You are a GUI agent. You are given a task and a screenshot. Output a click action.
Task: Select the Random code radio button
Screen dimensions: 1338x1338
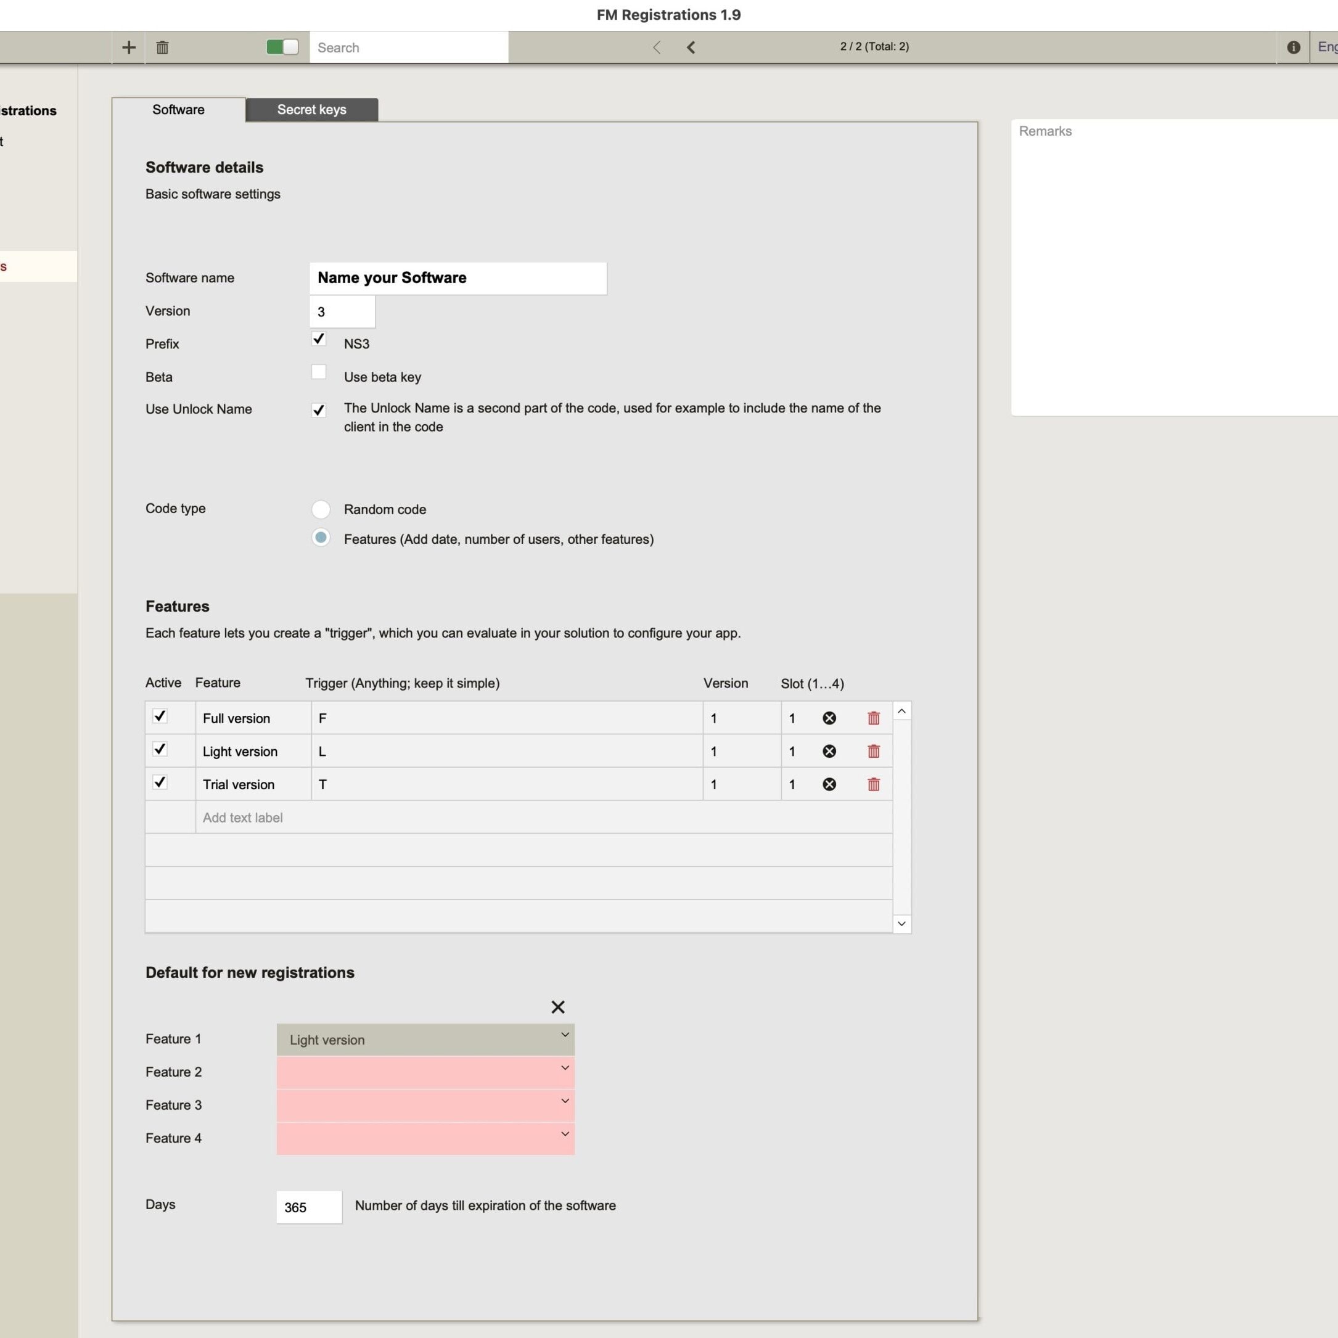321,509
